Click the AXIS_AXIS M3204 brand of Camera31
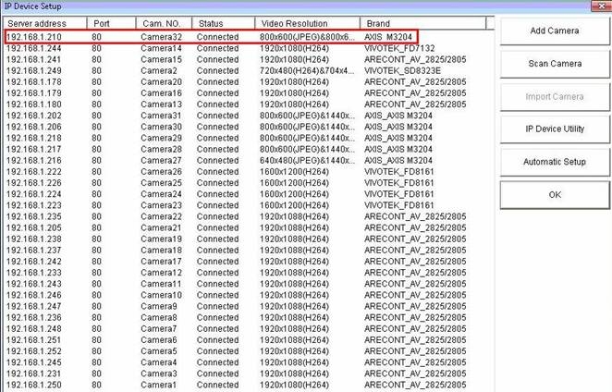The image size is (612, 392). coord(398,116)
